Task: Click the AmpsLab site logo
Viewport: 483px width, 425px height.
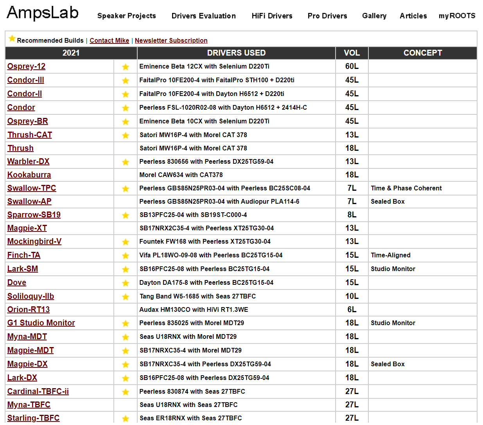Action: click(x=43, y=13)
